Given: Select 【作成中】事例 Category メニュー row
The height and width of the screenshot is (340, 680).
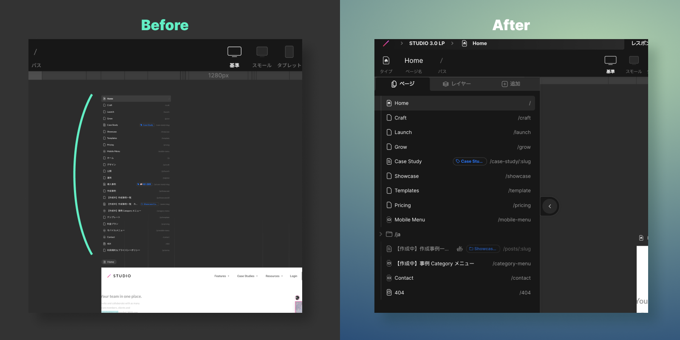Looking at the screenshot, I should pyautogui.click(x=458, y=263).
